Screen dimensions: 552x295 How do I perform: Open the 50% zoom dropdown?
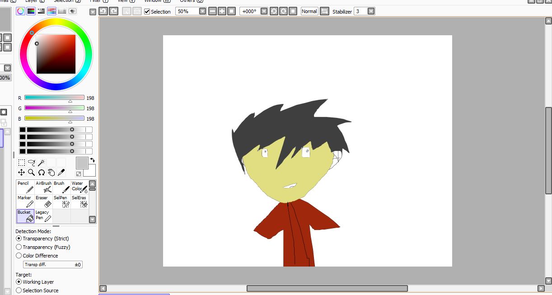202,11
